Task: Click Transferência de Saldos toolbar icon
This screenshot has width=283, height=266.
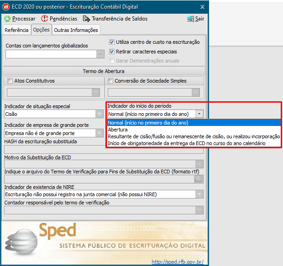Action: tap(86, 19)
